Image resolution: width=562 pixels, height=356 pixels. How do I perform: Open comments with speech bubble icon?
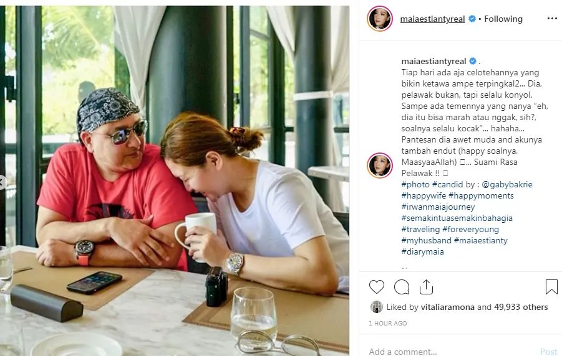click(402, 287)
